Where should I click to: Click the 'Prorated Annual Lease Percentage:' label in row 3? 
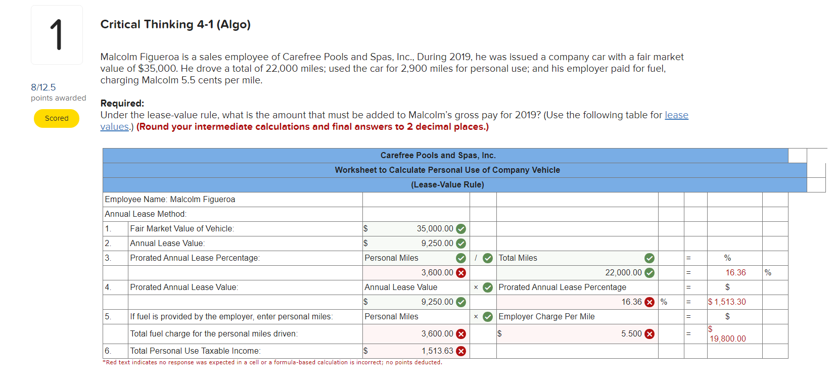pyautogui.click(x=195, y=258)
